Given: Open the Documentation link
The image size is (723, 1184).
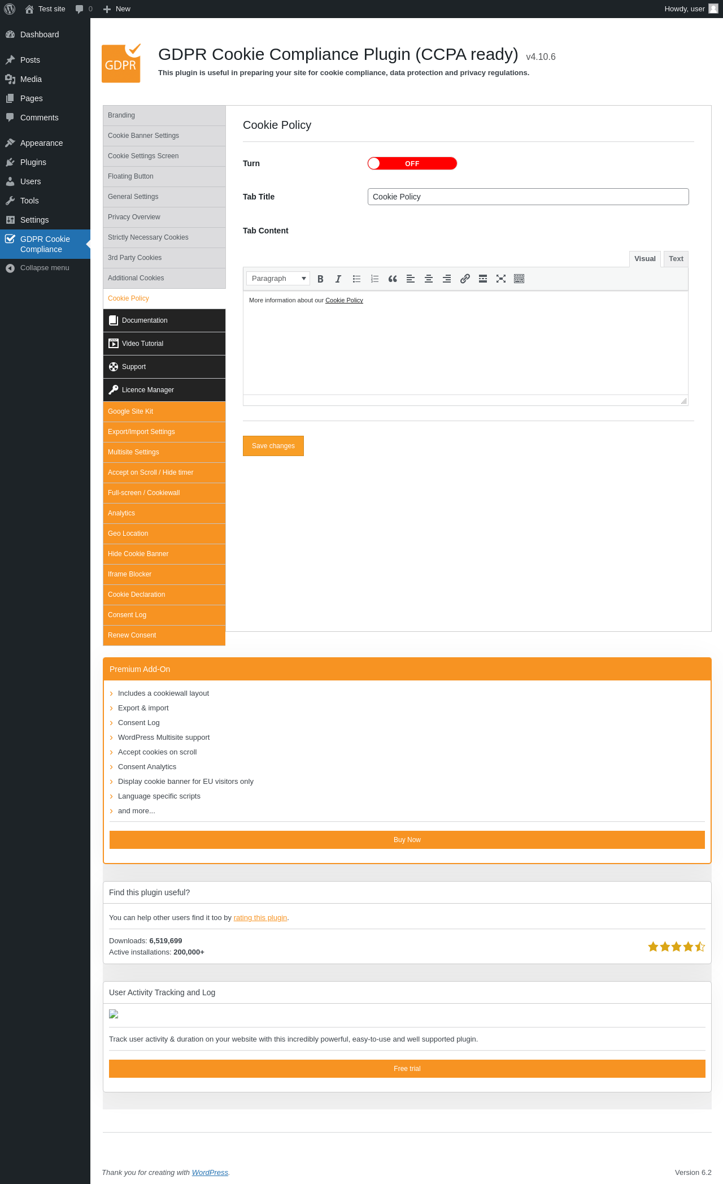Looking at the screenshot, I should (164, 320).
